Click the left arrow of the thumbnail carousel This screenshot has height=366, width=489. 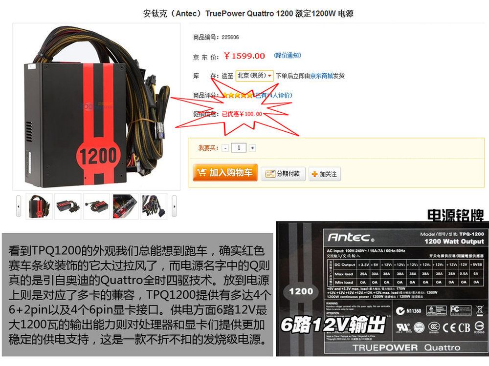[x=19, y=206]
